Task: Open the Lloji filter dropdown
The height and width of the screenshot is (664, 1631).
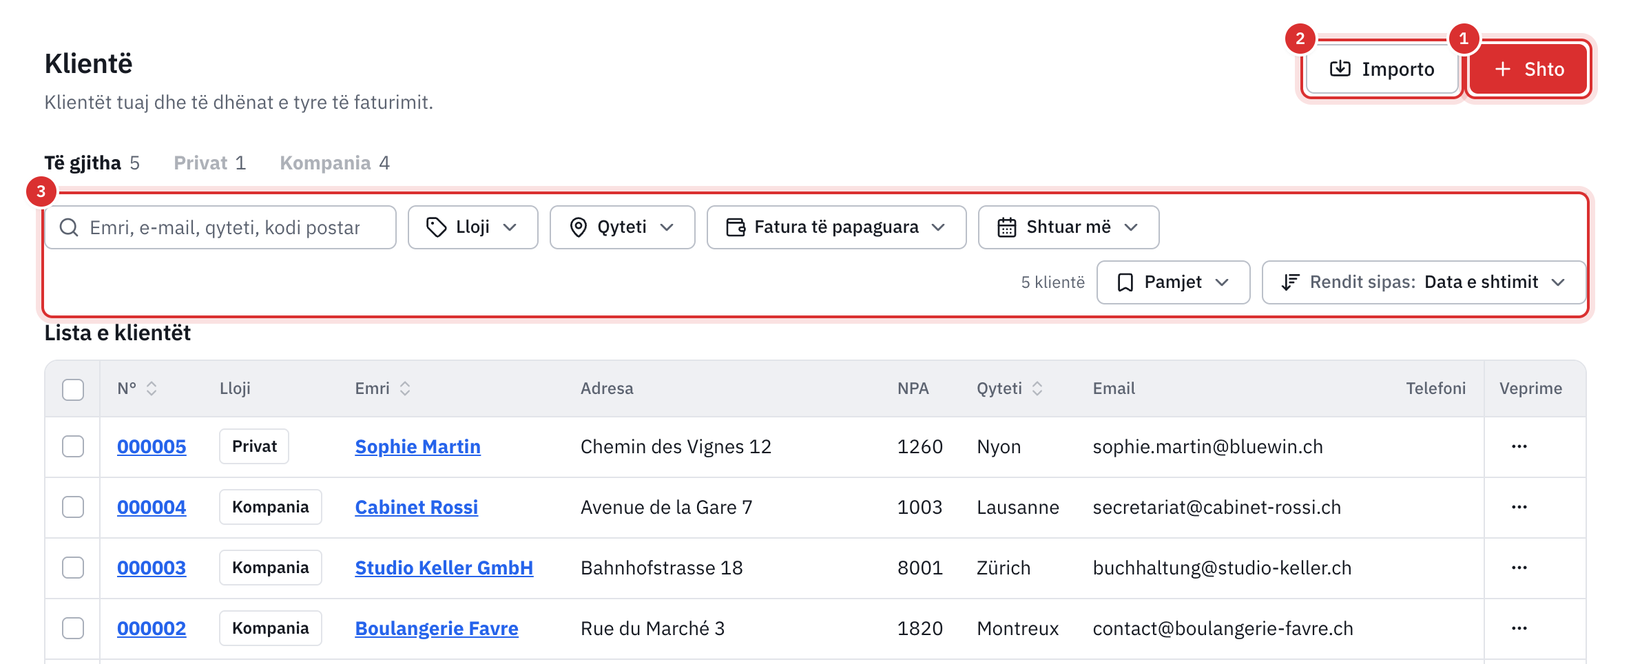Action: coord(472,227)
